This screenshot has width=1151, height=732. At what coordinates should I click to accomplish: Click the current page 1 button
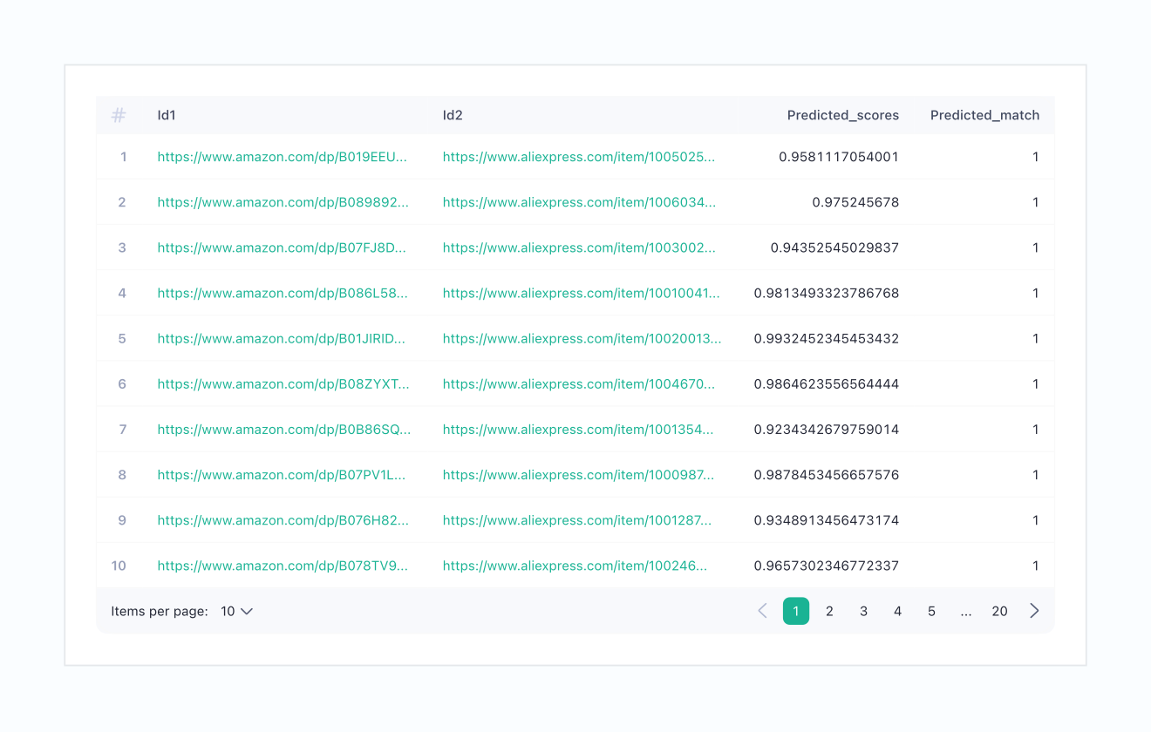(x=795, y=611)
